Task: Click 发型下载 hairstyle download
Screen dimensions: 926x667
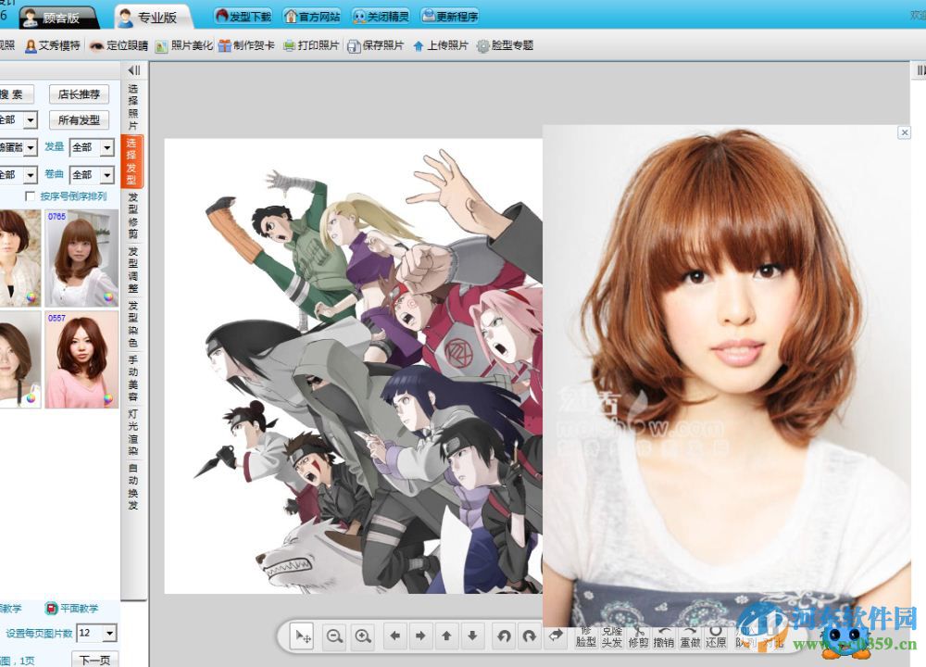Action: click(x=244, y=16)
